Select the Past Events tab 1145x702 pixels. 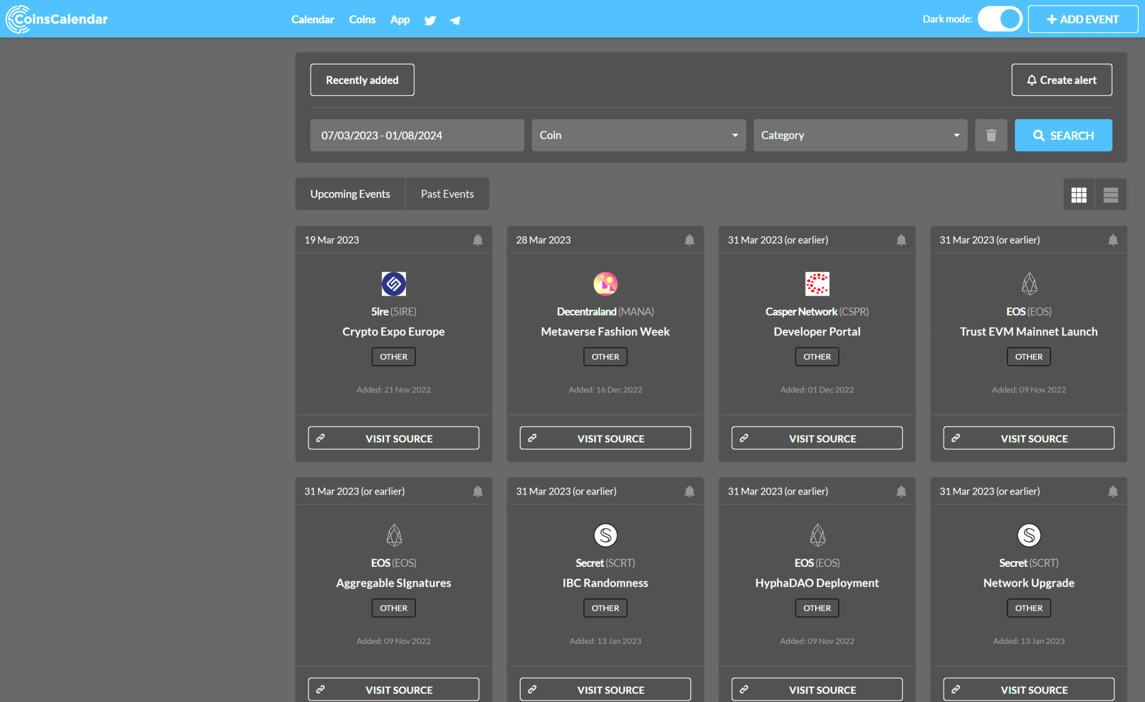(447, 194)
